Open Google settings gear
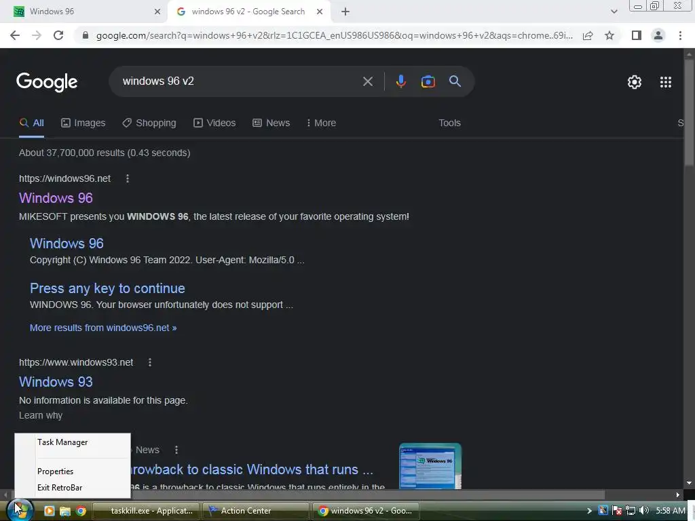This screenshot has height=521, width=695. (x=635, y=82)
